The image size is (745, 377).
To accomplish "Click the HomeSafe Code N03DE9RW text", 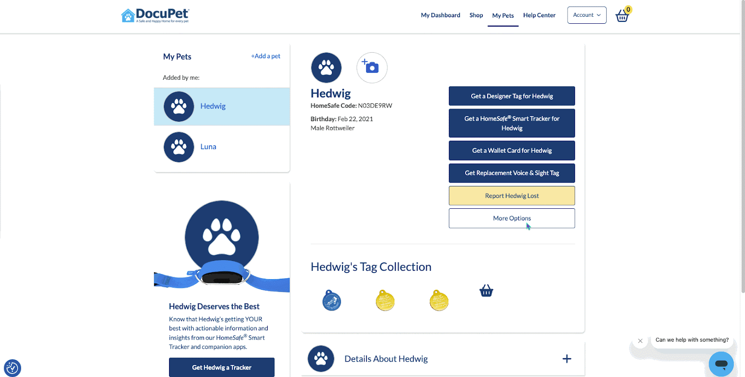I will pos(351,106).
